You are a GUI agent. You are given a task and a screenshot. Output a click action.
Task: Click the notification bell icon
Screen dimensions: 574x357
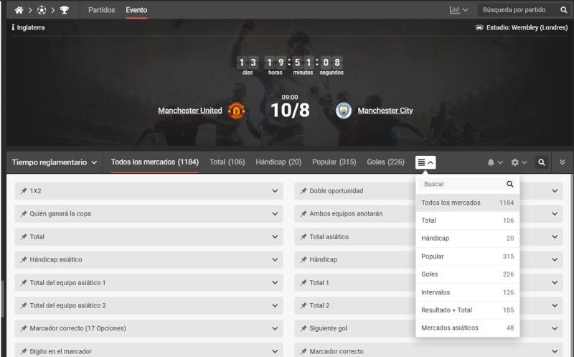click(491, 162)
